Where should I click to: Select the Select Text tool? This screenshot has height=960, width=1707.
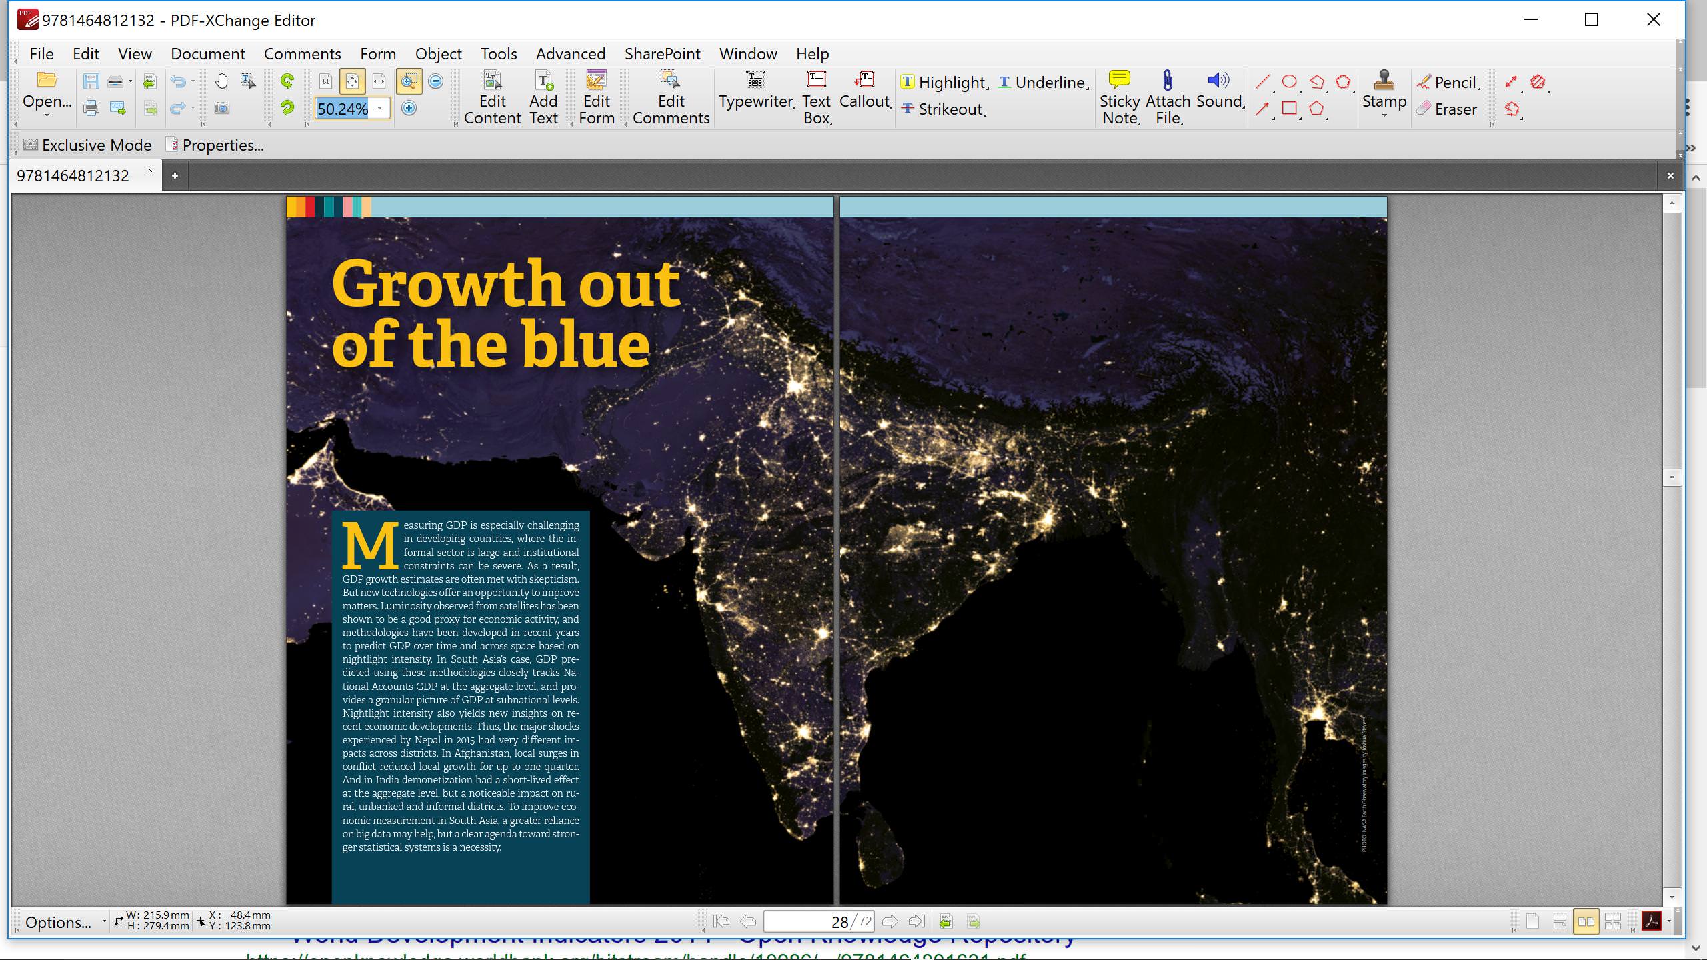(248, 81)
